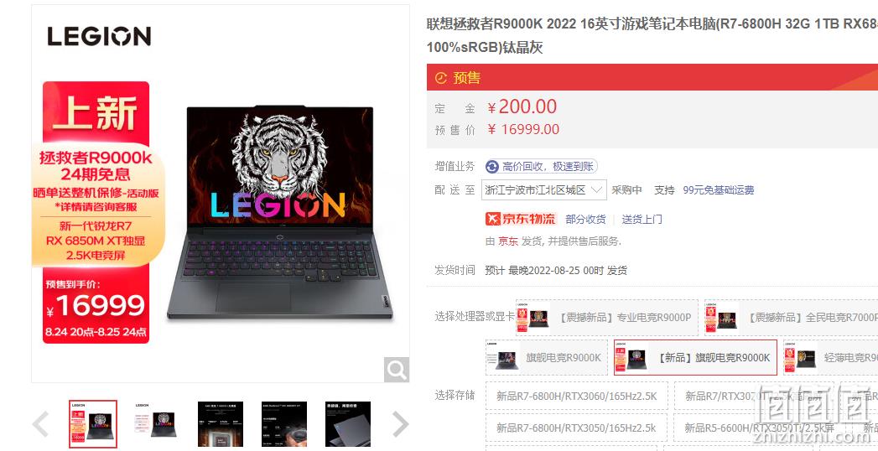Click the 高价回收，极速到账 service button

(542, 167)
